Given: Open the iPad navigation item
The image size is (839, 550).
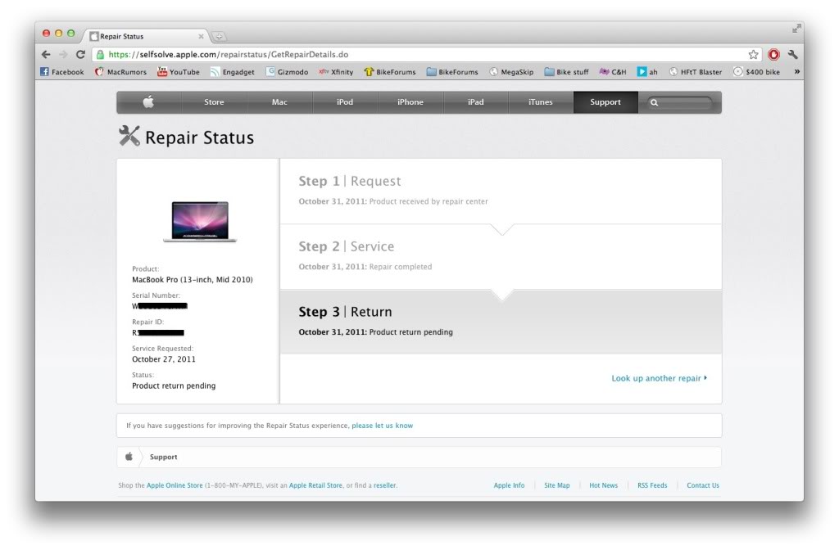Looking at the screenshot, I should tap(476, 101).
